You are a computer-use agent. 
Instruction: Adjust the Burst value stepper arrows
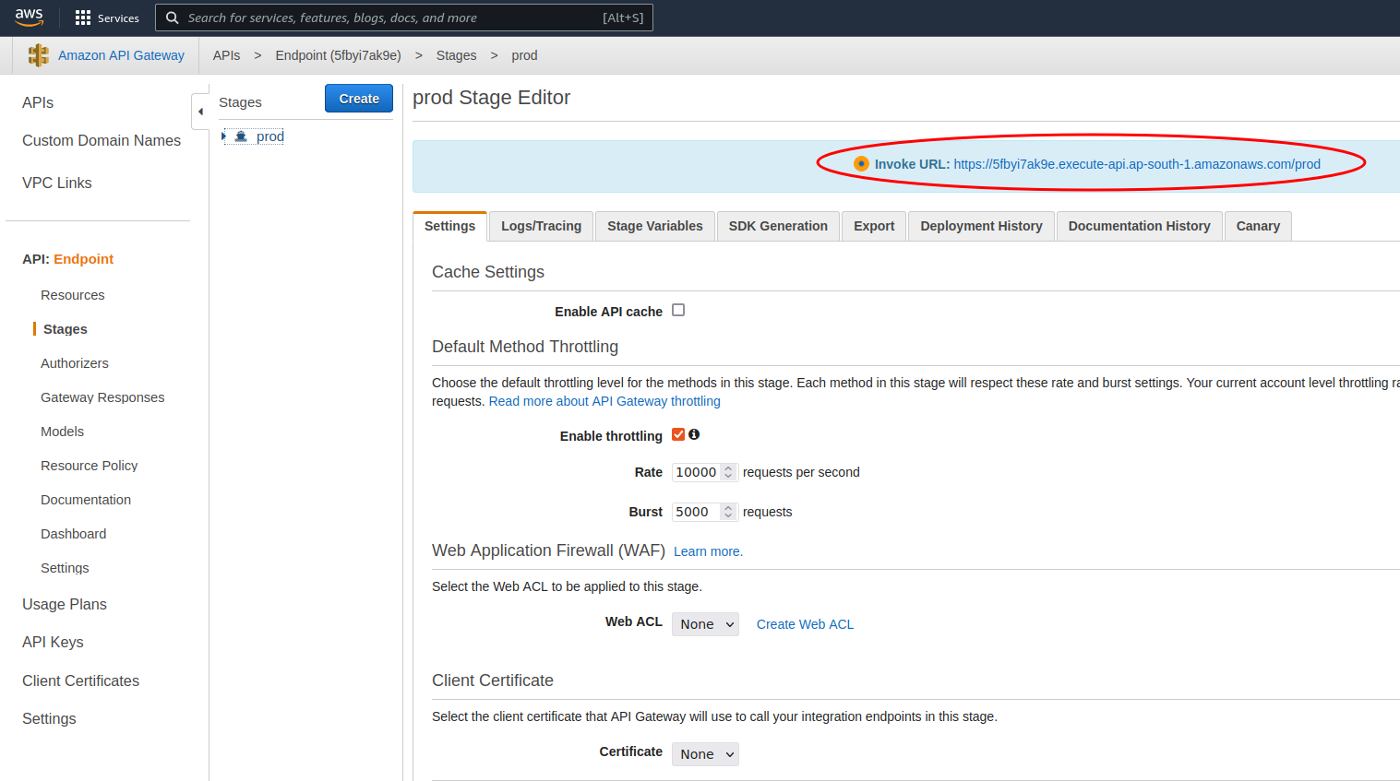(x=728, y=512)
